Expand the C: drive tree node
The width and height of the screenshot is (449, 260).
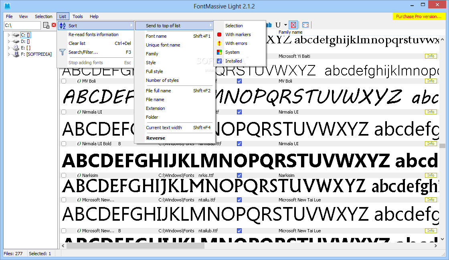tap(9, 35)
